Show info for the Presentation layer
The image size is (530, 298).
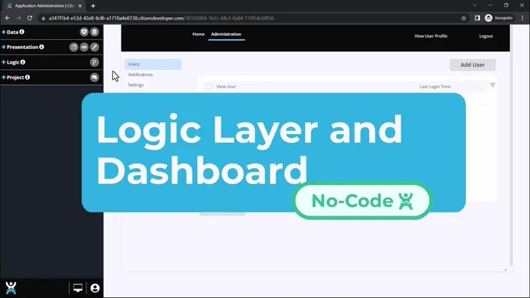41,47
